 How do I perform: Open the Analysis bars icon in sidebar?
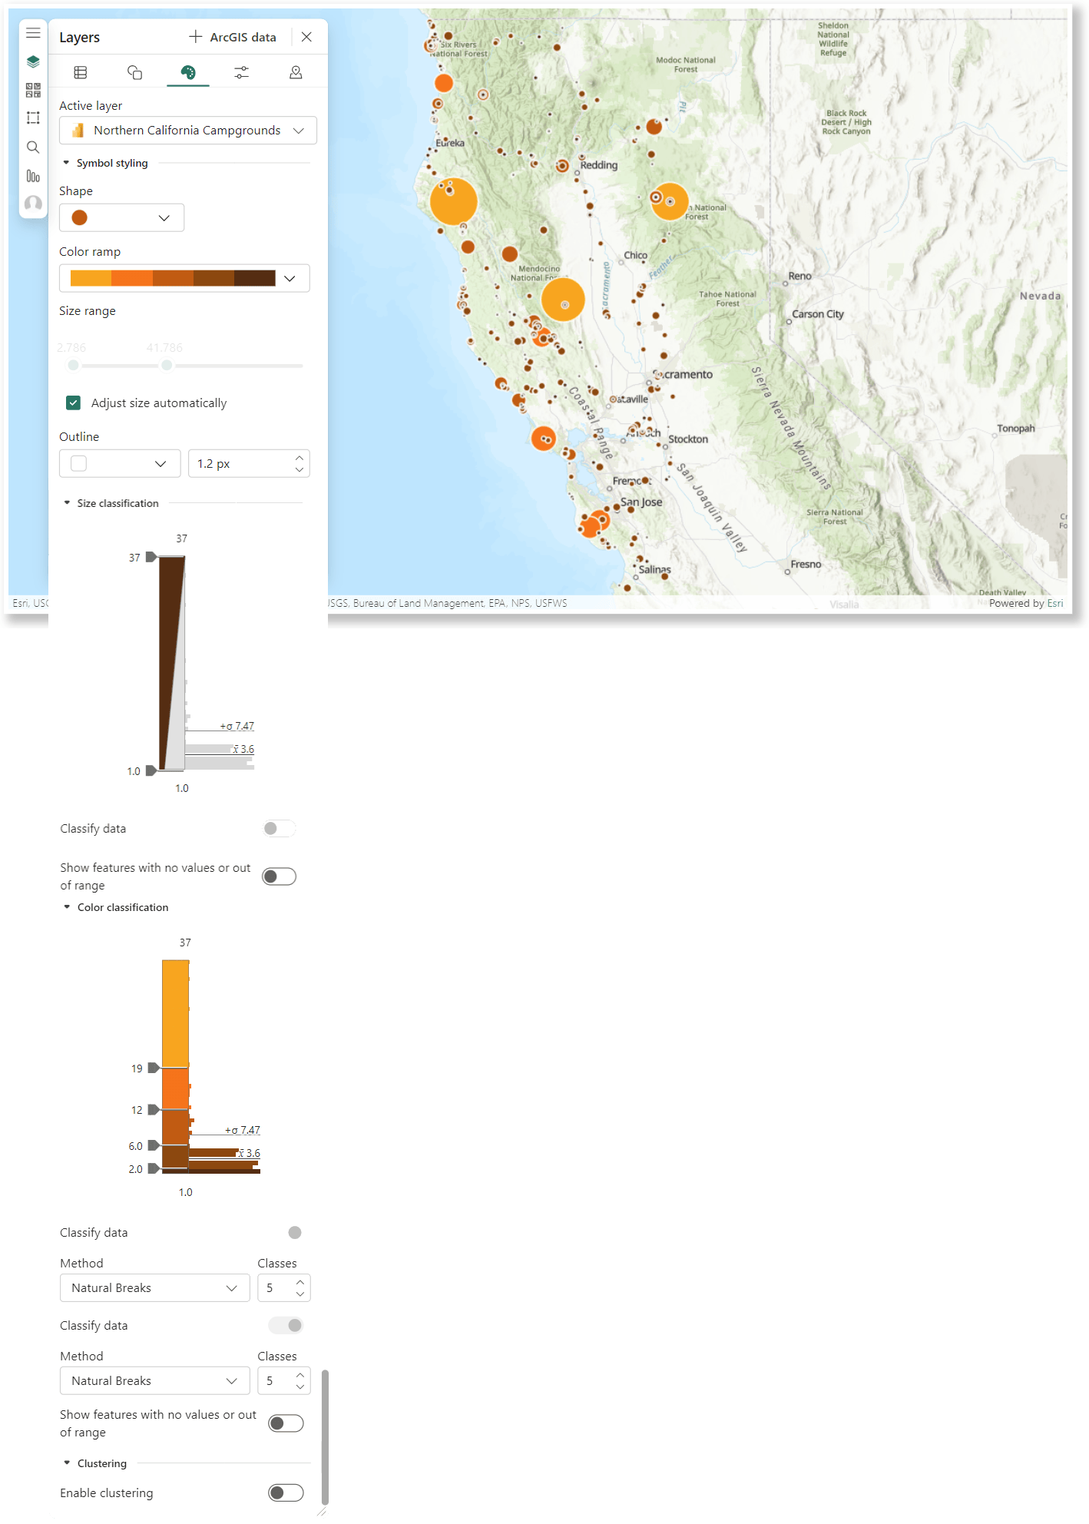[33, 176]
